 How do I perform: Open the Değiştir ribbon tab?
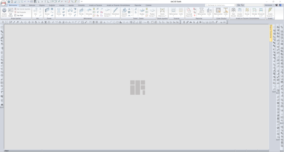pyautogui.click(x=52, y=5)
